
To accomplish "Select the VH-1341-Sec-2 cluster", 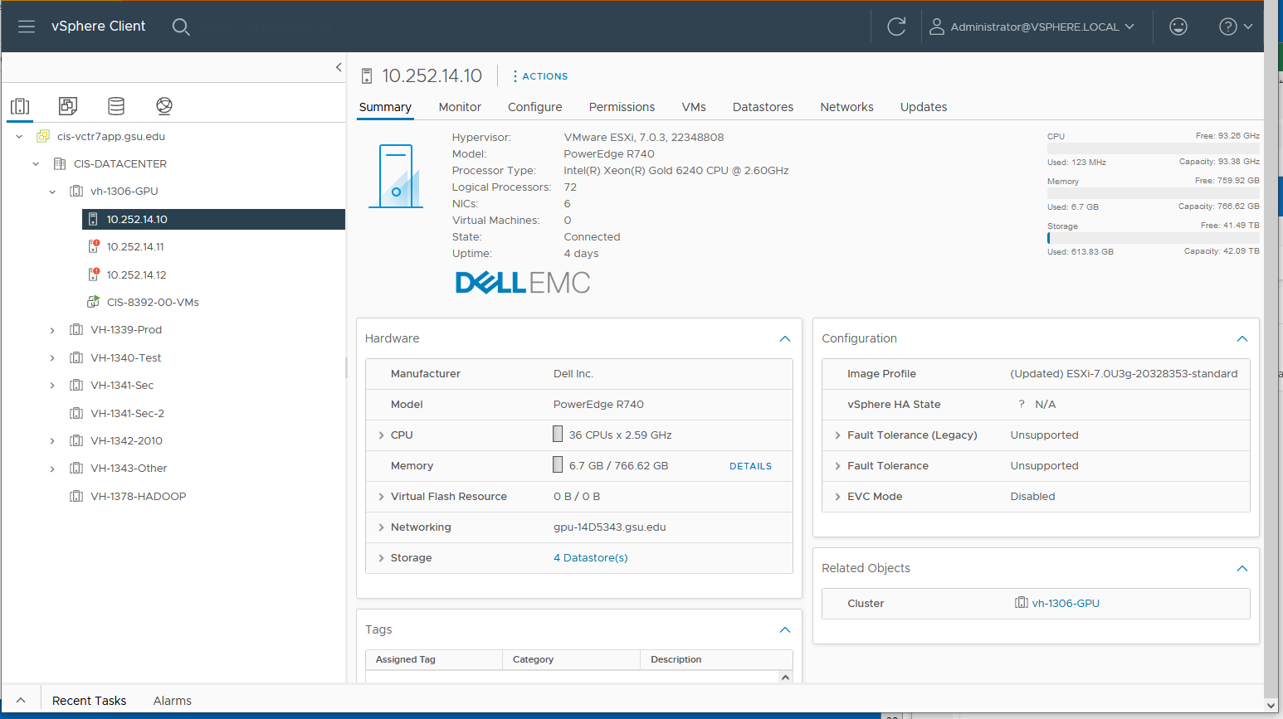I will (x=127, y=414).
